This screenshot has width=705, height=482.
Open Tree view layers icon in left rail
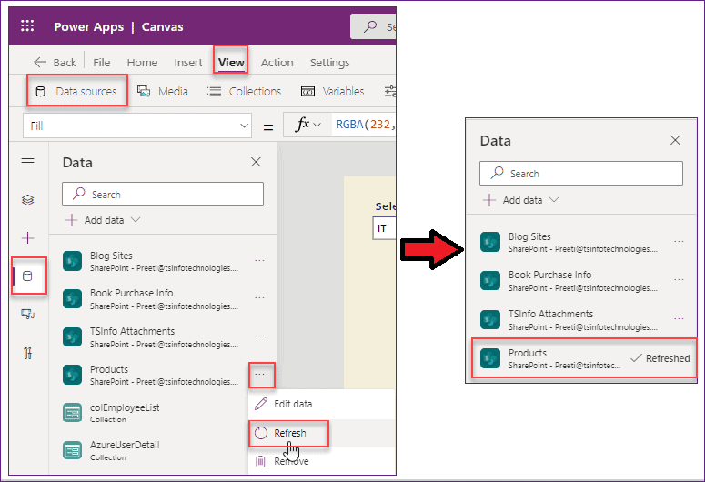[x=28, y=200]
